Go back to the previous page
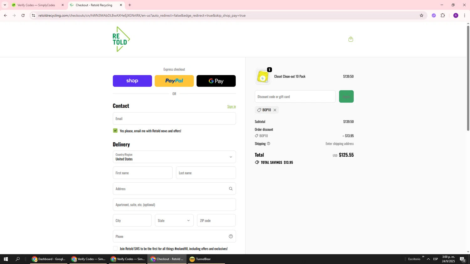470x264 pixels. click(5, 15)
